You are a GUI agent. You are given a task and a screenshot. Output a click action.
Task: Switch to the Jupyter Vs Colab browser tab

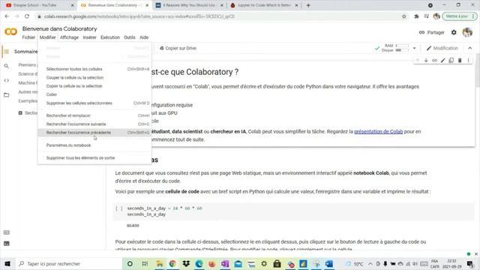264,5
